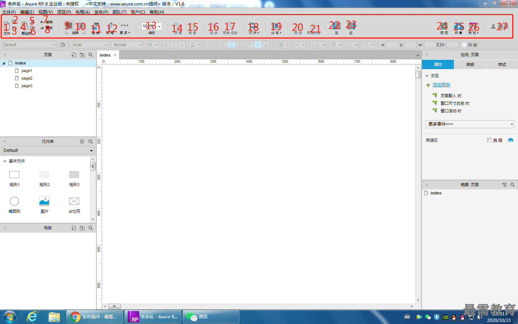Open the Arial font dropdown
This screenshot has height=324, width=518.
pyautogui.click(x=90, y=45)
